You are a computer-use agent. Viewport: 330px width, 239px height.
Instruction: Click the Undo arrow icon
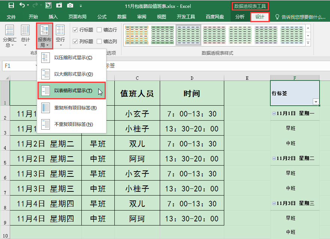click(22, 6)
